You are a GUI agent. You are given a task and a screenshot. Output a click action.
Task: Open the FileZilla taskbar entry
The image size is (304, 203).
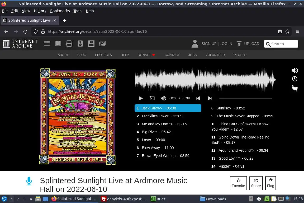(x=124, y=199)
